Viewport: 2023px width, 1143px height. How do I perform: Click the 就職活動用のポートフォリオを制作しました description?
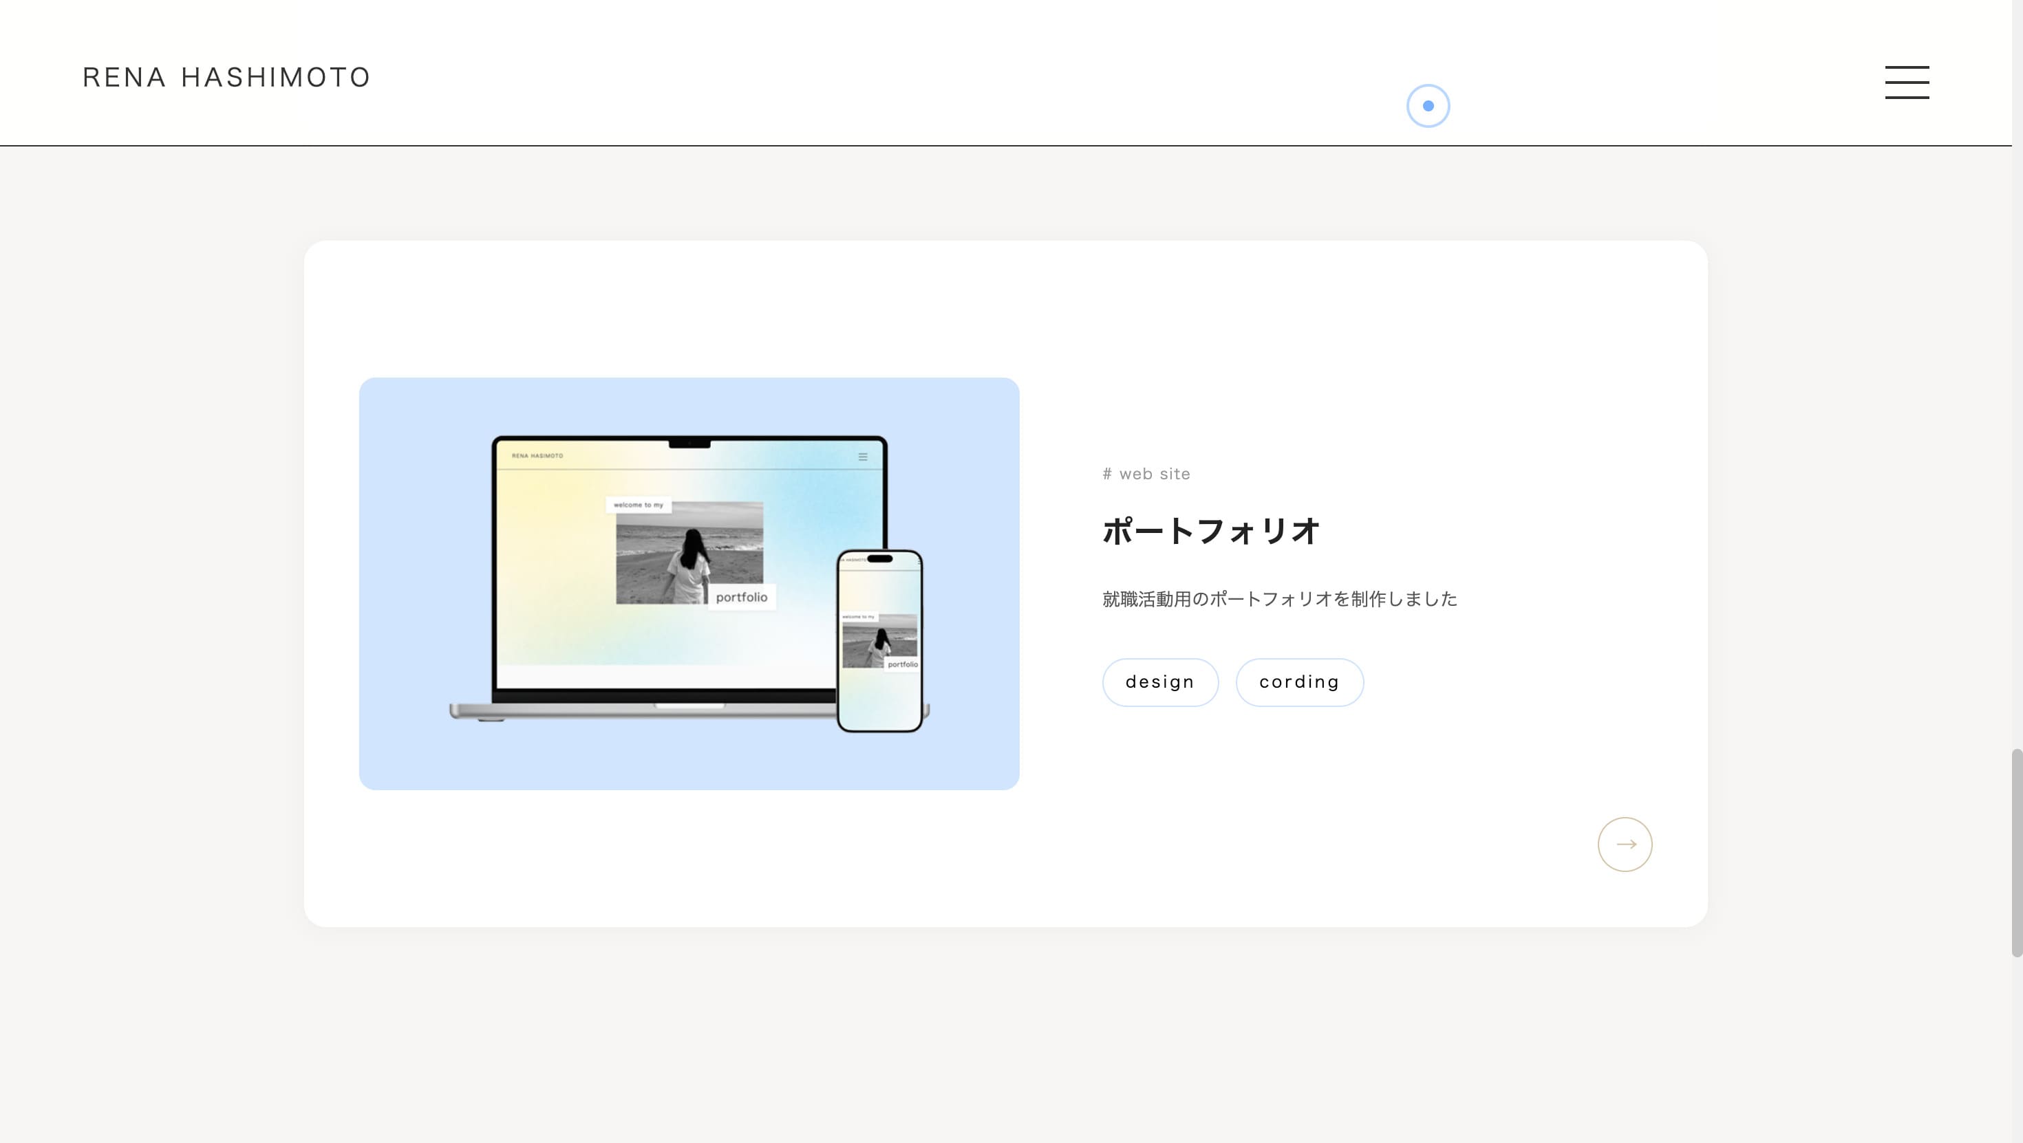[1279, 599]
